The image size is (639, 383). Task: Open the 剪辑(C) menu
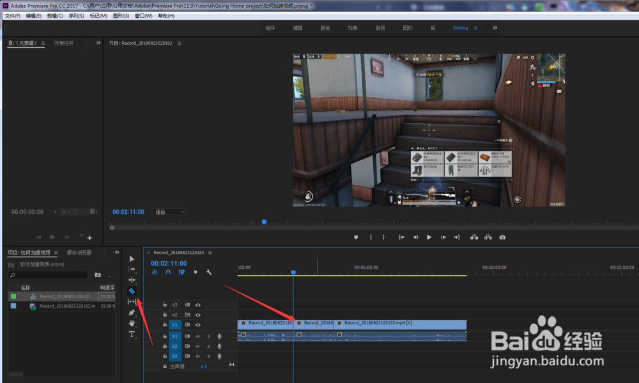tap(55, 16)
